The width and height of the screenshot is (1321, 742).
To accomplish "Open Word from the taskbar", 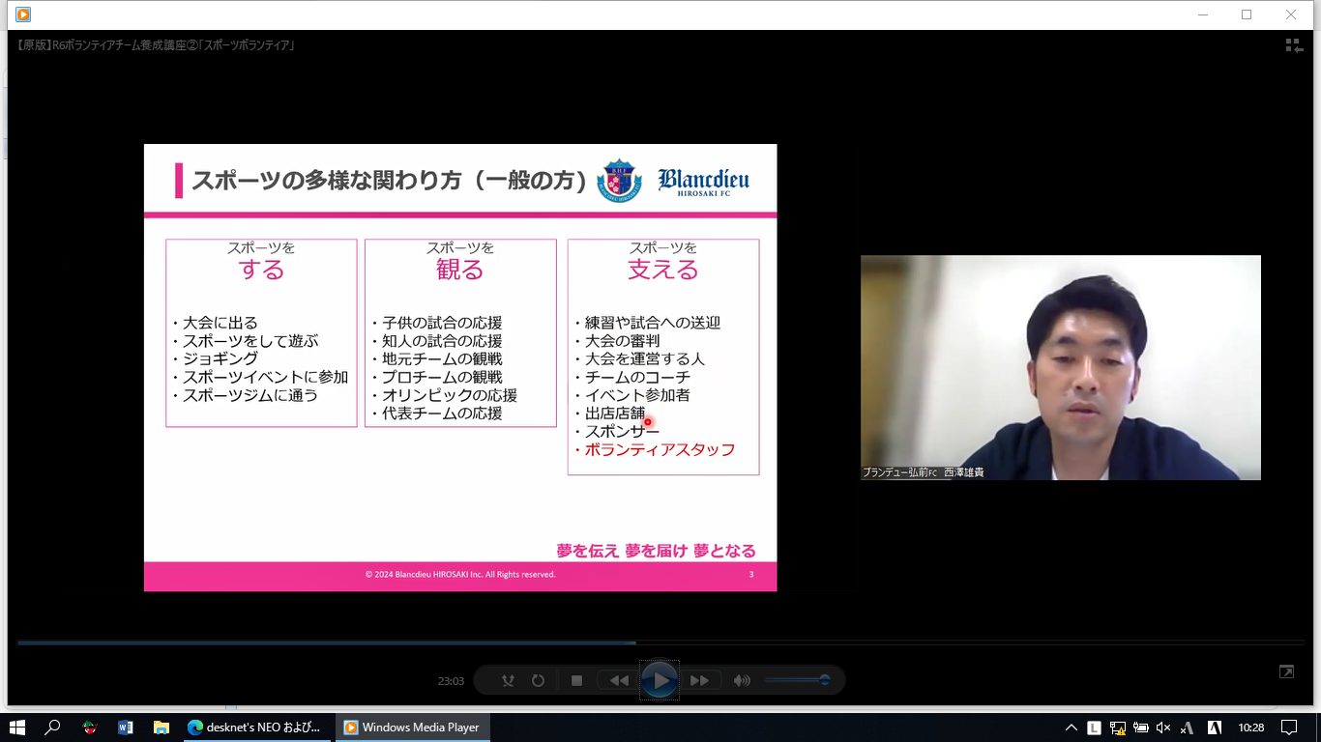I will point(125,728).
